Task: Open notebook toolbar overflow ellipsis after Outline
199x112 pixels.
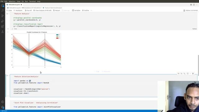Action: (91, 10)
